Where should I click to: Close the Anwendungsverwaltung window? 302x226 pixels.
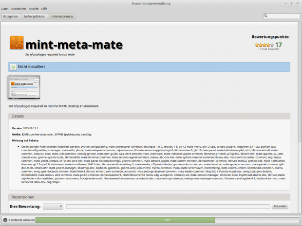(x=298, y=3)
